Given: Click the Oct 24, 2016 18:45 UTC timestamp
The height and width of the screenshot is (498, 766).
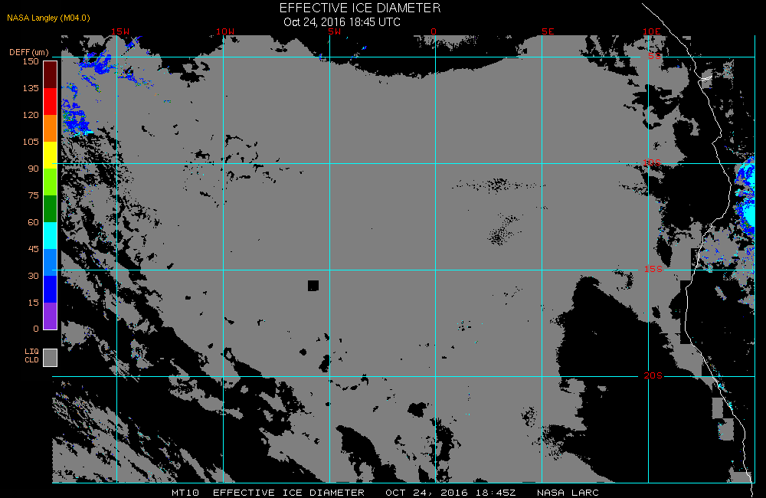Looking at the screenshot, I should pyautogui.click(x=342, y=22).
